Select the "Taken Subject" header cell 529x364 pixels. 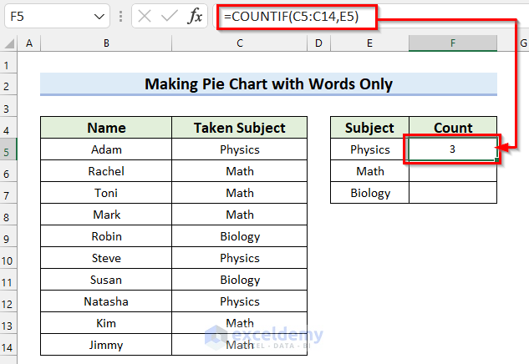click(x=239, y=128)
